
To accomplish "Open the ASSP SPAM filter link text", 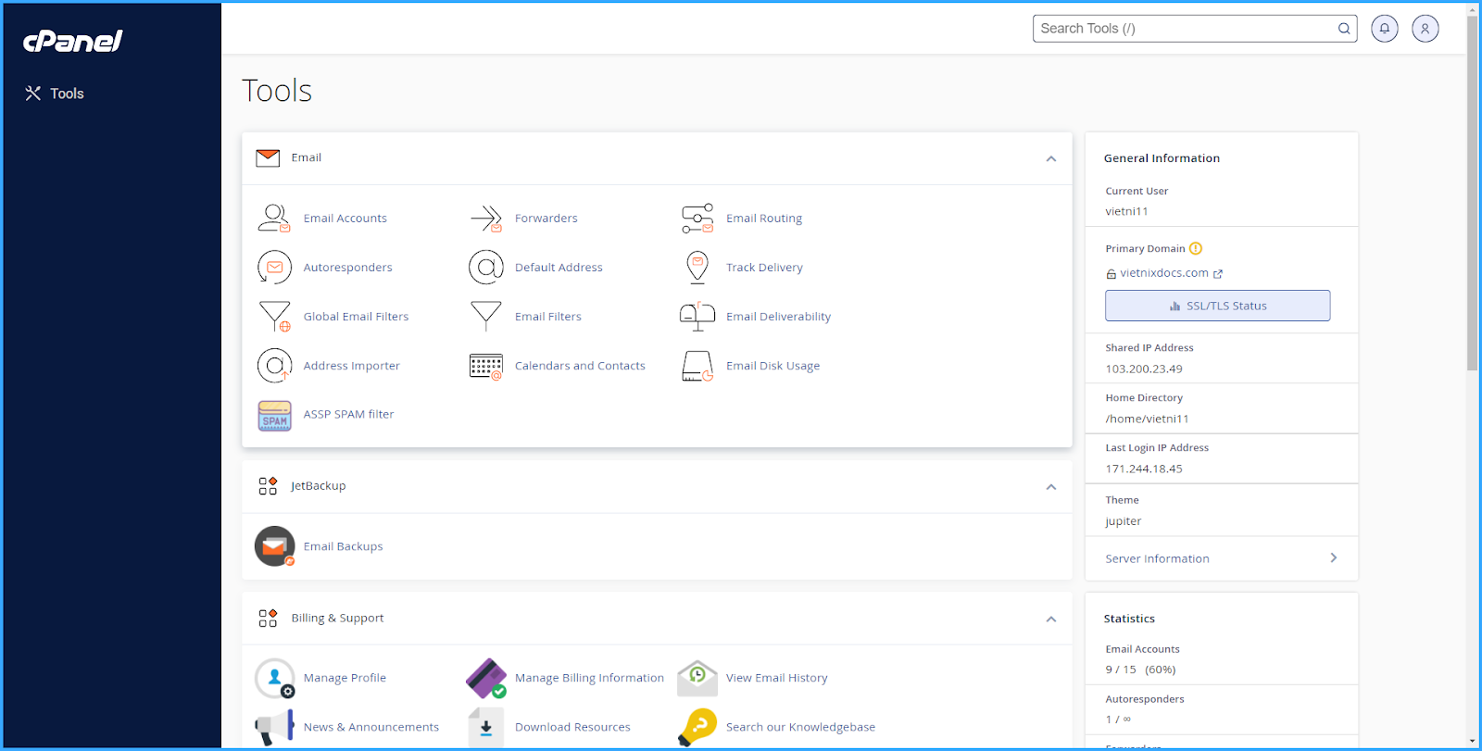I will [349, 415].
